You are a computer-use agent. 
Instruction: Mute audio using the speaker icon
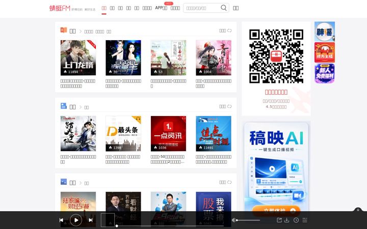tap(233, 220)
